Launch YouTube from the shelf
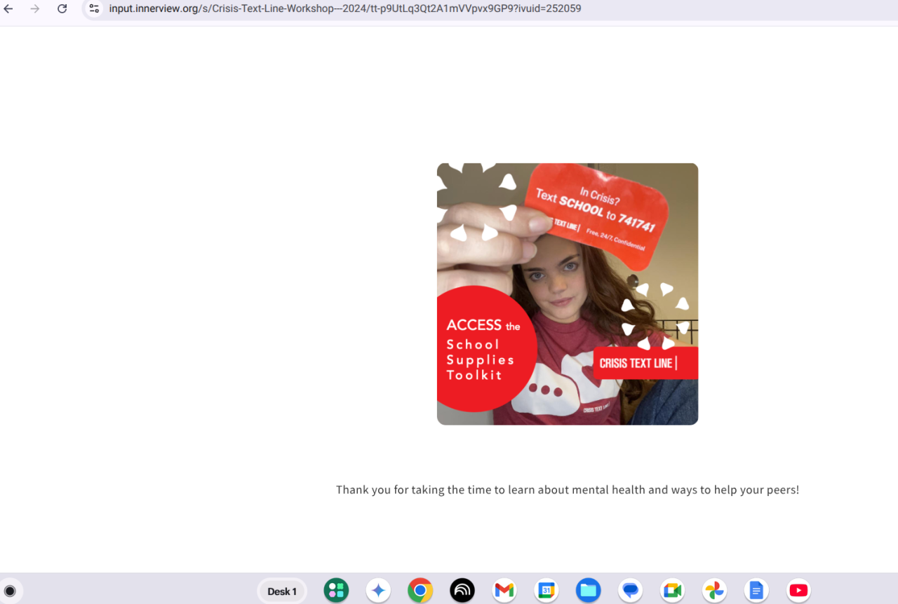Image resolution: width=898 pixels, height=604 pixels. 798,591
